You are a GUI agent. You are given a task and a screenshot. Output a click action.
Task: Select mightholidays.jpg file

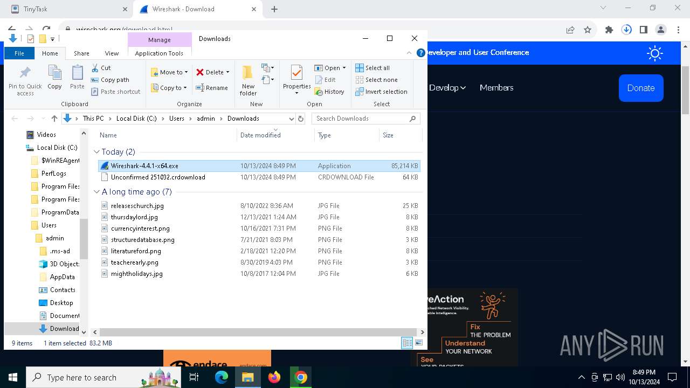pyautogui.click(x=259, y=274)
